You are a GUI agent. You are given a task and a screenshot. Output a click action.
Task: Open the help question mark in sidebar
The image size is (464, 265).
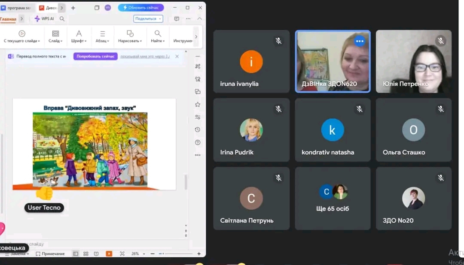[x=198, y=142]
